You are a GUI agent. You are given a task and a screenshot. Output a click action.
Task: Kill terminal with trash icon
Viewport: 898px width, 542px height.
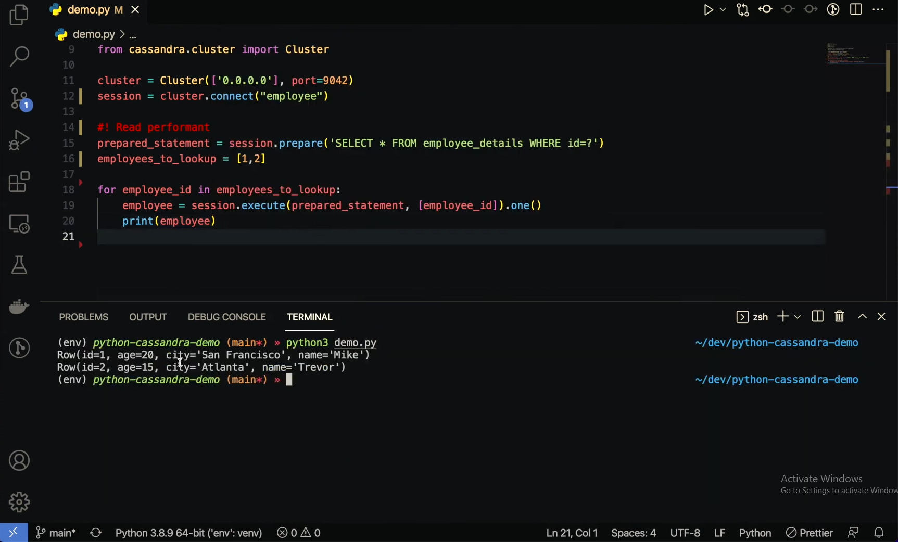839,316
